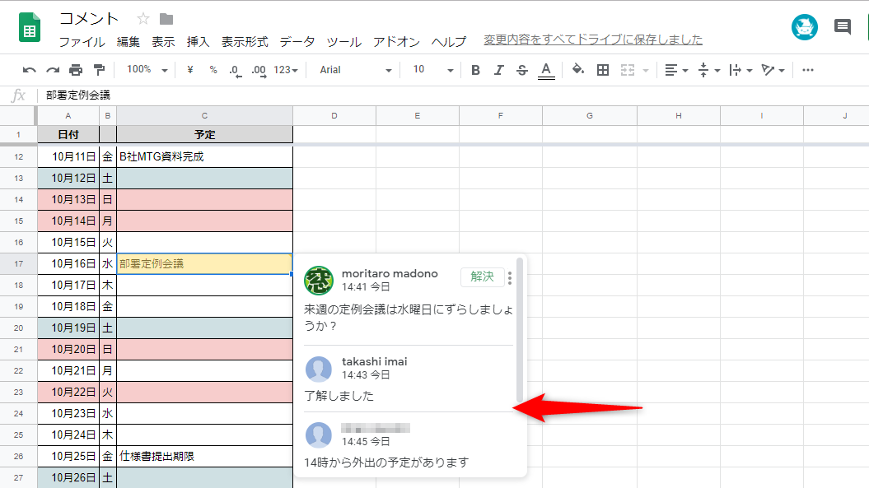This screenshot has width=869, height=488.
Task: Apply bold formatting with the B icon
Action: (x=475, y=70)
